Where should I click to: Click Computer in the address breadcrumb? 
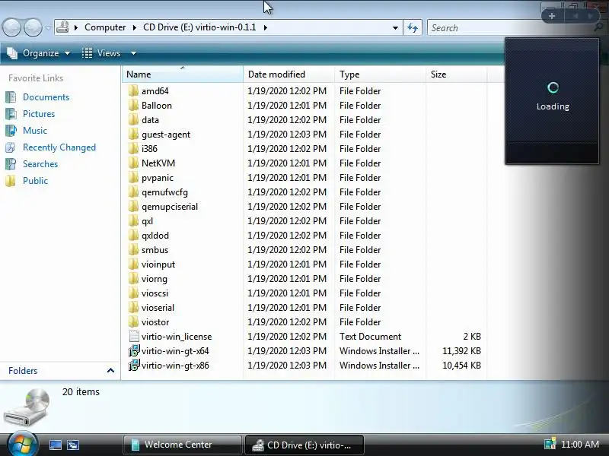[105, 27]
